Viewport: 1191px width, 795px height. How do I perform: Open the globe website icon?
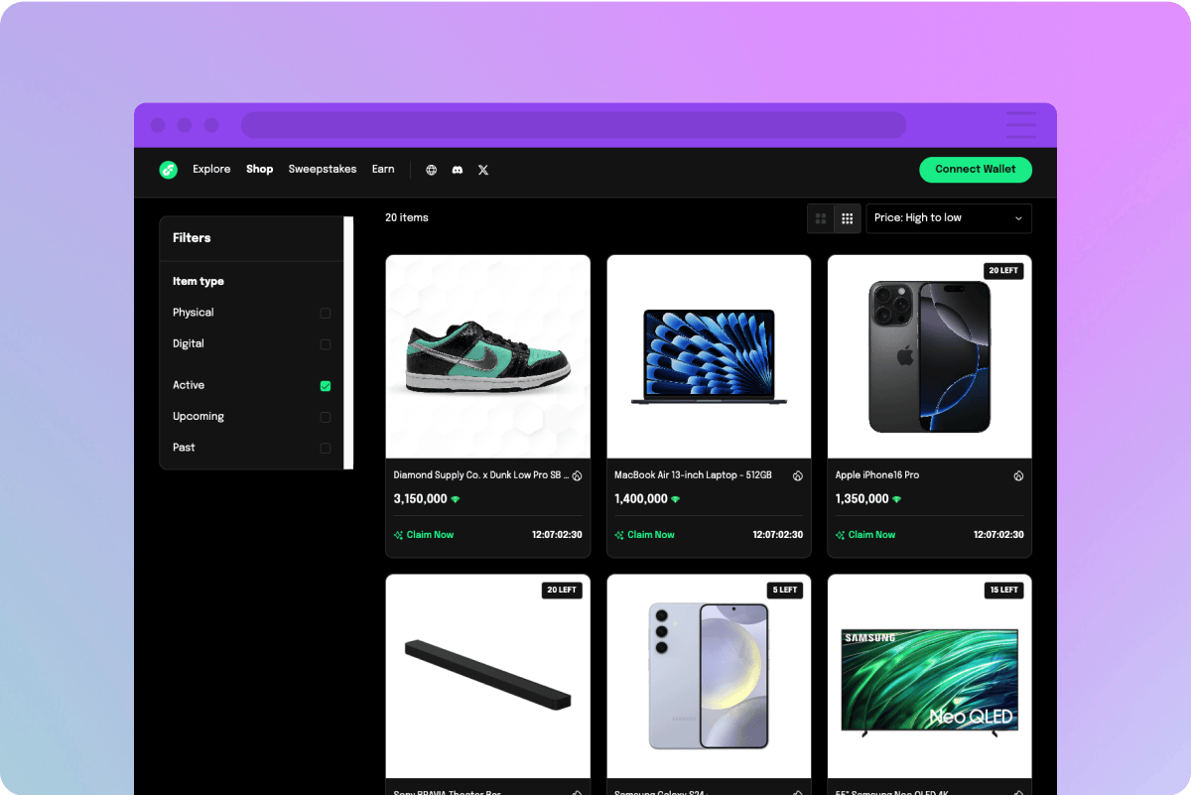pyautogui.click(x=432, y=170)
